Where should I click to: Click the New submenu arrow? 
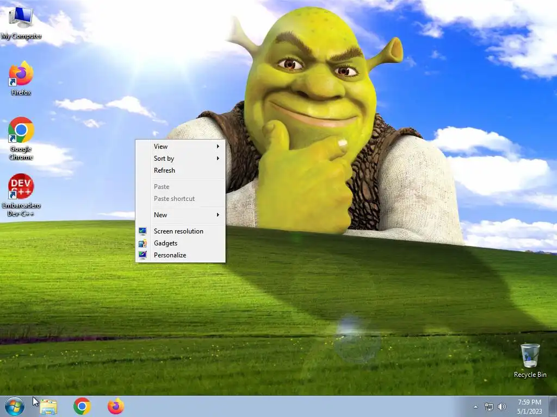[218, 215]
